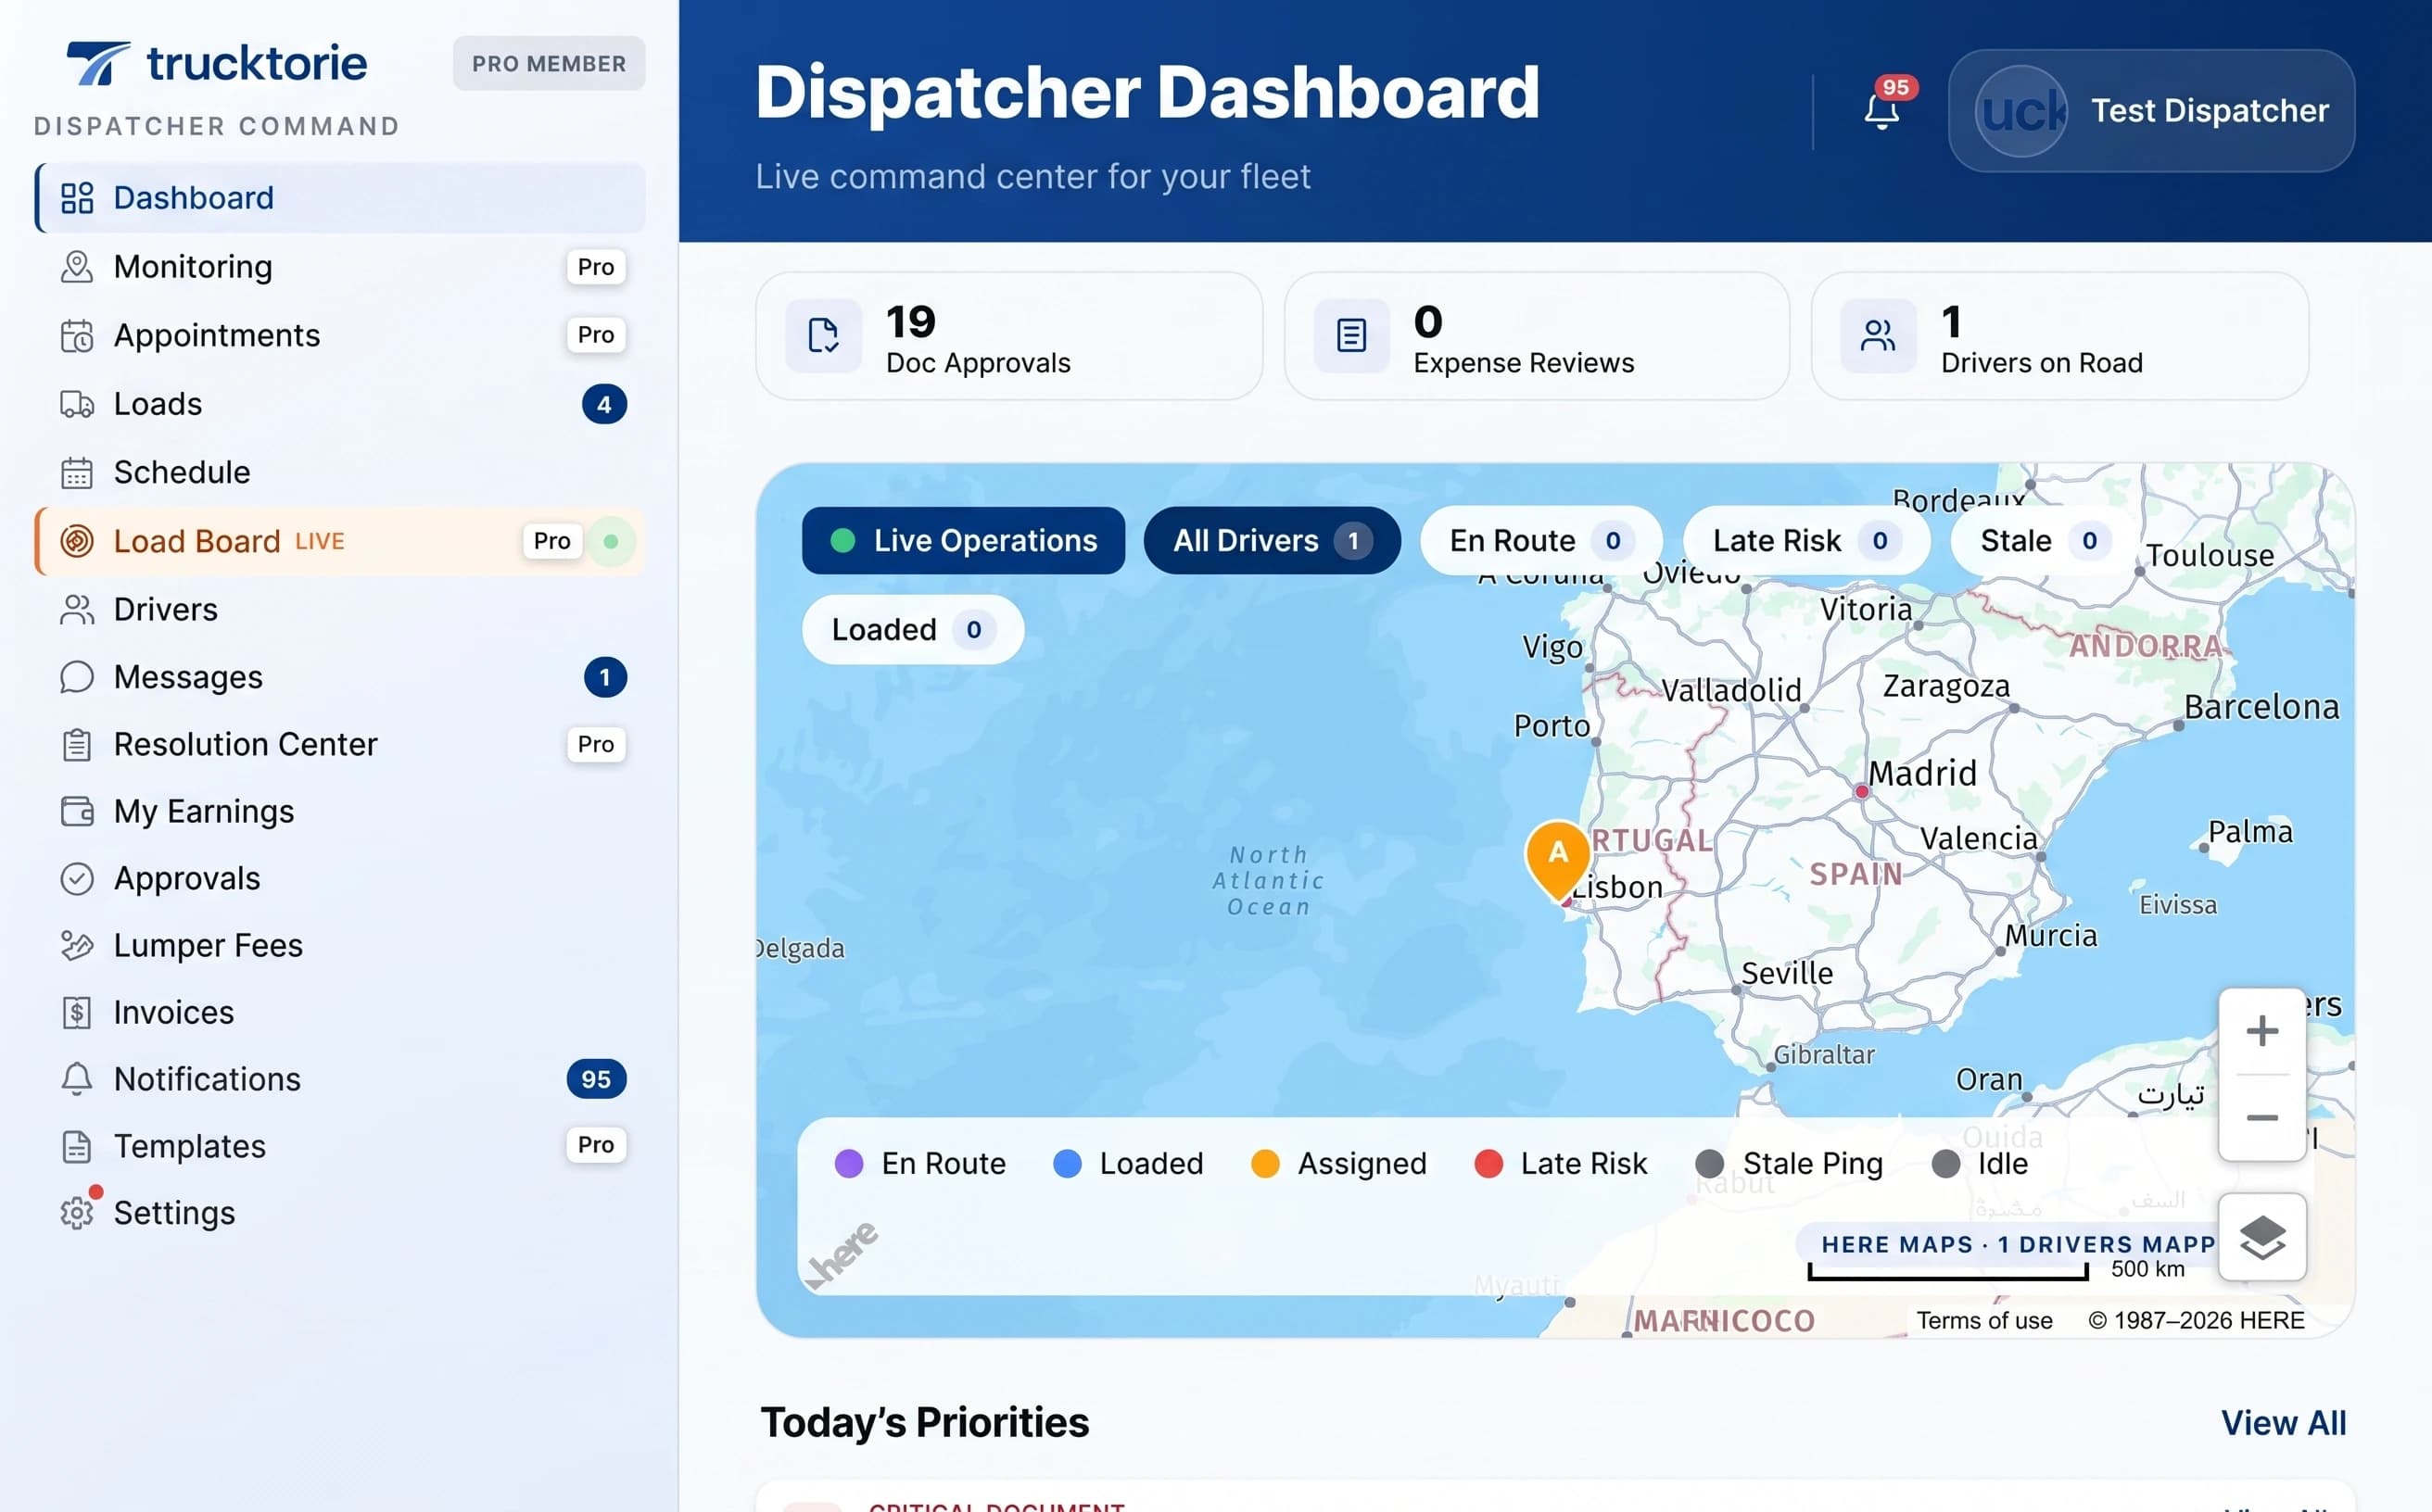Open header notification bell with 95 badge

tap(1881, 110)
